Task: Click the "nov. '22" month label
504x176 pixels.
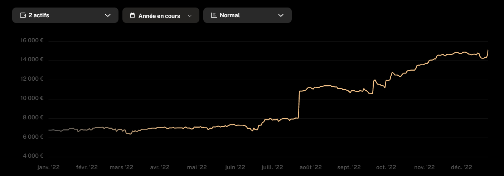Action: [x=424, y=167]
